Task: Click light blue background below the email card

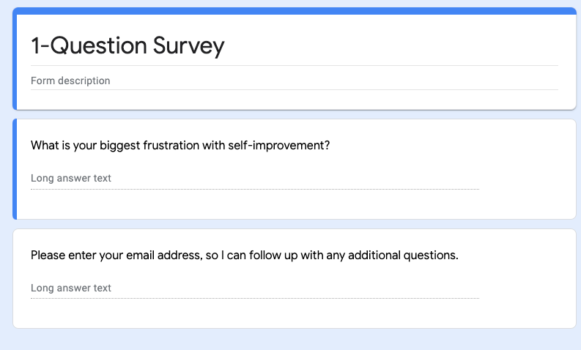Action: click(x=293, y=340)
